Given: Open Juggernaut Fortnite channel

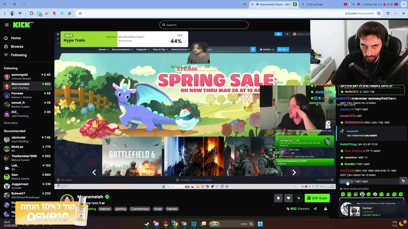Looking at the screenshot, I should 27,186.
